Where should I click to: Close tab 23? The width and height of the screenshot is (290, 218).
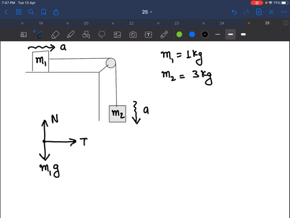(x=158, y=23)
